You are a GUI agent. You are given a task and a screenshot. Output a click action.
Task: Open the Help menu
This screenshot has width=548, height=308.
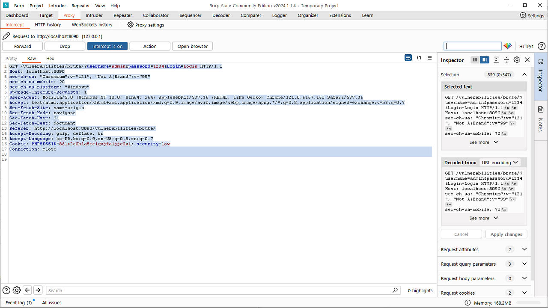[115, 6]
